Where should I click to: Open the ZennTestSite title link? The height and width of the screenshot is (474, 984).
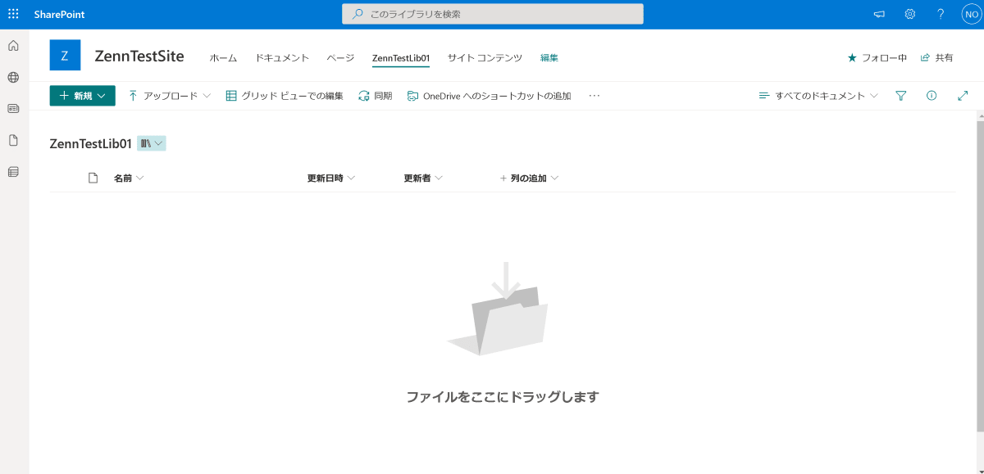tap(139, 56)
